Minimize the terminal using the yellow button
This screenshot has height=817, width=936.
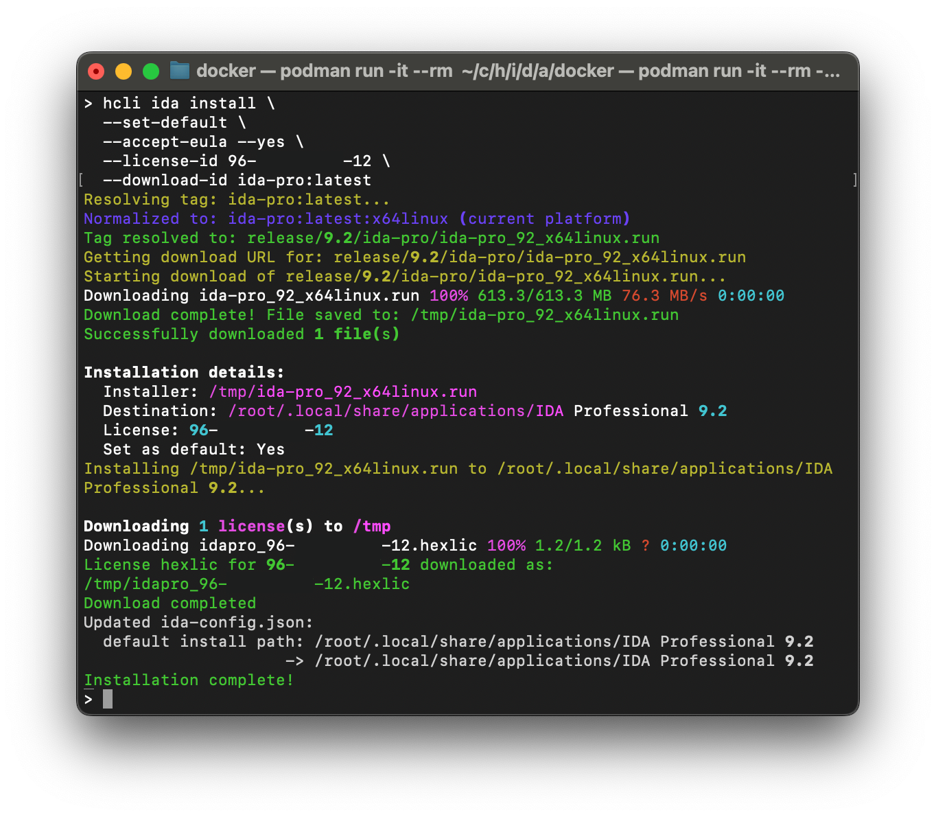(x=124, y=71)
